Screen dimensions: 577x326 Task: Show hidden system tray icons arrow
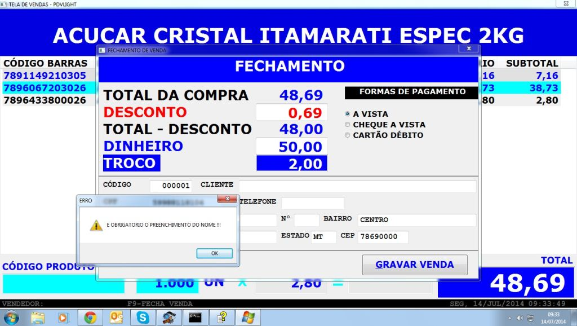[509, 318]
